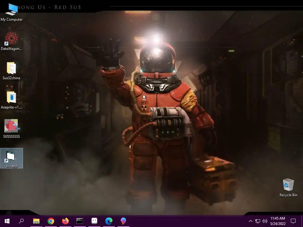Expand the hidden system tray icons chevron

click(x=250, y=221)
